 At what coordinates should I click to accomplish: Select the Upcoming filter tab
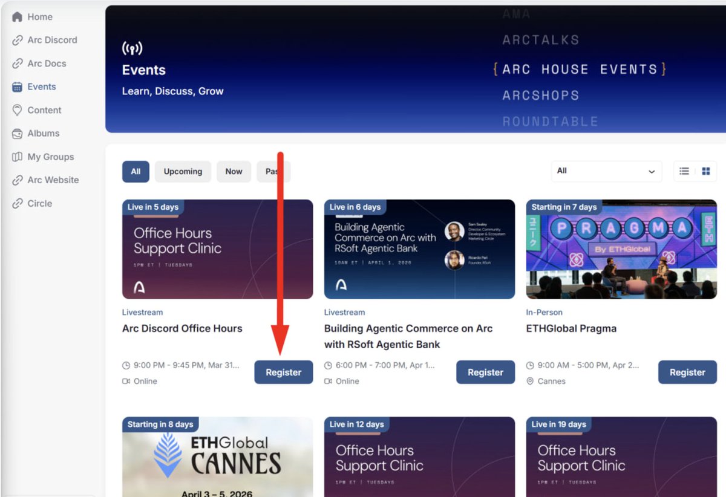pyautogui.click(x=183, y=171)
